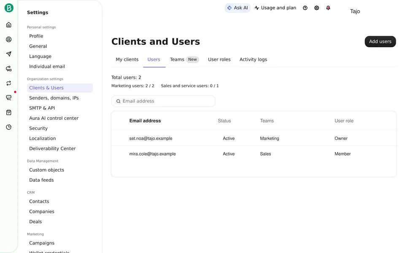
Task: Open the Contacts person icon in sidebar
Action: [9, 39]
